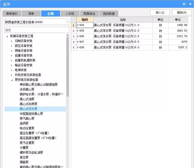Click the tree scrollbar up arrow

[68, 35]
